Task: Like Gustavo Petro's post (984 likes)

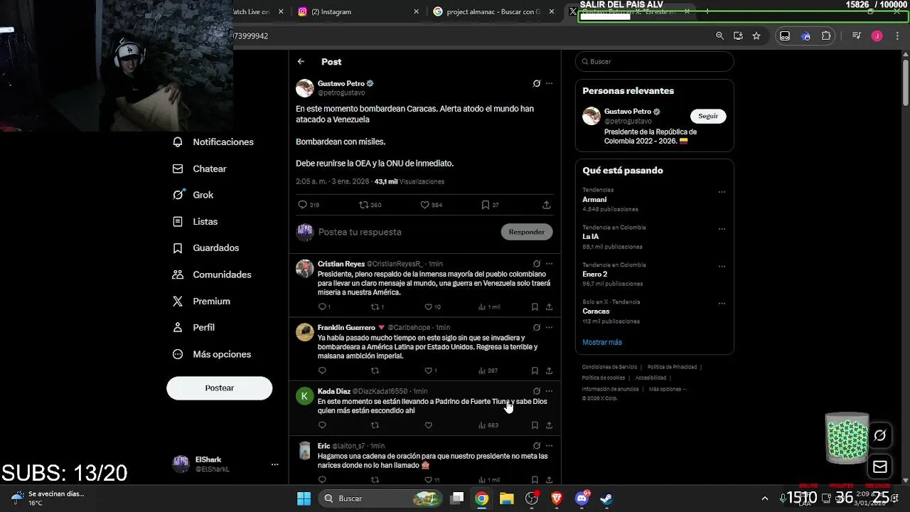Action: (431, 205)
